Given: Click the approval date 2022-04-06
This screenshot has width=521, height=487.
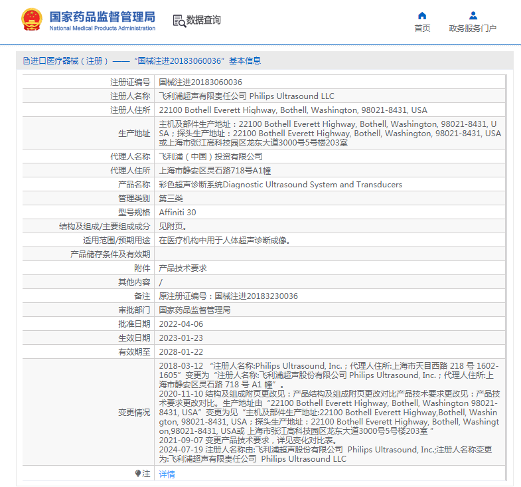Looking at the screenshot, I should (x=181, y=324).
